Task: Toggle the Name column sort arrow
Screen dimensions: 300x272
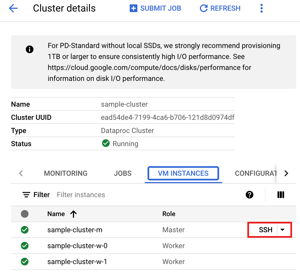Action: click(73, 214)
